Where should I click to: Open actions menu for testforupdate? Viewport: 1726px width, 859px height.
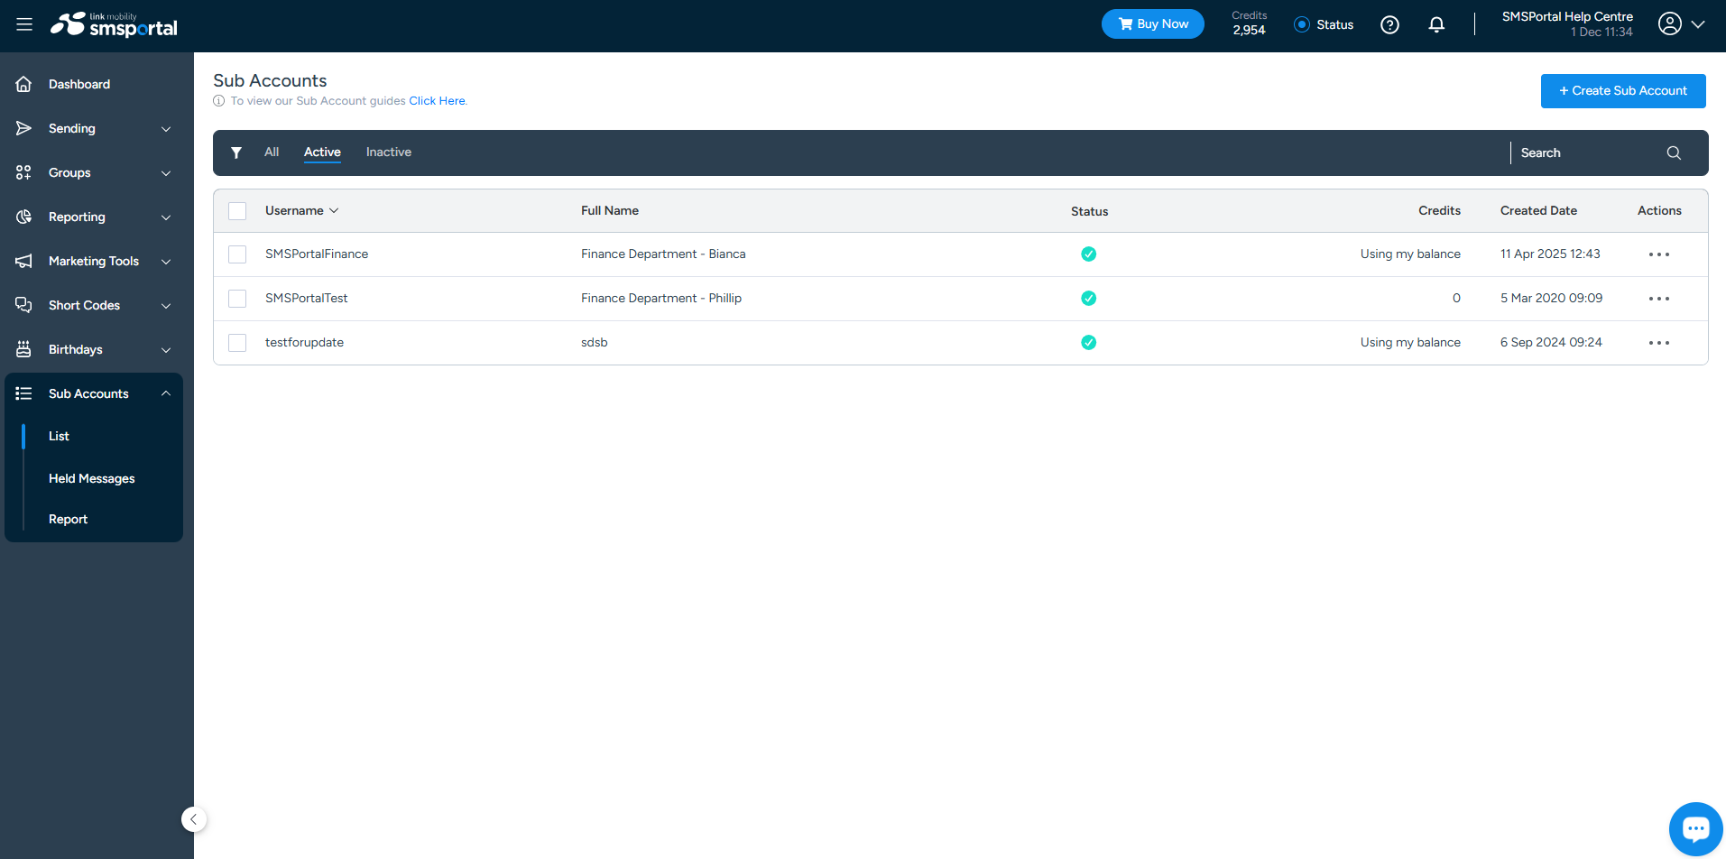tap(1659, 343)
